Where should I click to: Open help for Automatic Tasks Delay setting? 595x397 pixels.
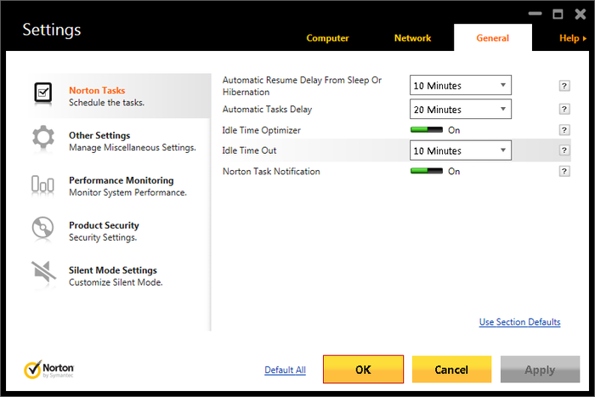click(x=564, y=110)
